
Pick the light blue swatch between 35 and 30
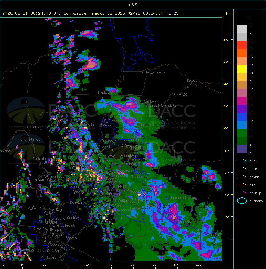(x=242, y=125)
